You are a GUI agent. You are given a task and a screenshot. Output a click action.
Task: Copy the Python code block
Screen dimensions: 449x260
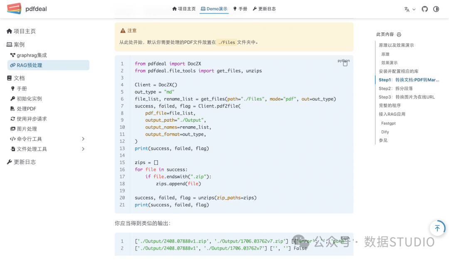[x=345, y=64]
